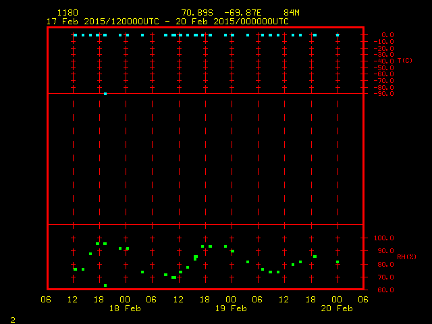Viewport: 432px width, 324px height.
Task: Click the date range title text
Action: pyautogui.click(x=167, y=21)
